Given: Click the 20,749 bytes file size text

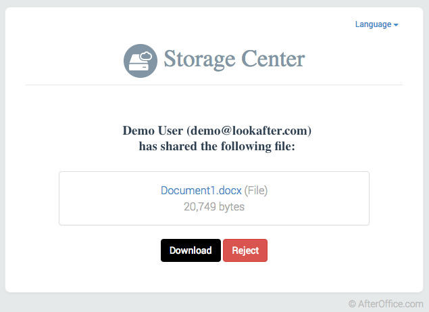Looking at the screenshot, I should [x=214, y=207].
